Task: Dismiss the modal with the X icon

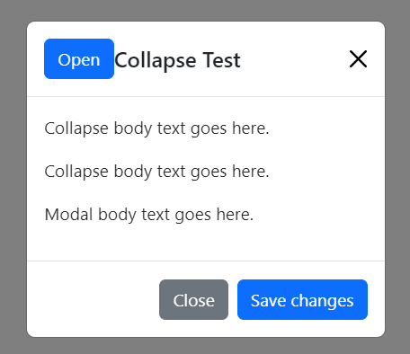Action: pos(358,59)
